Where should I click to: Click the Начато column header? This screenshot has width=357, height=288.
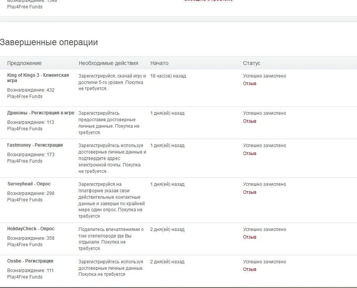tap(159, 63)
